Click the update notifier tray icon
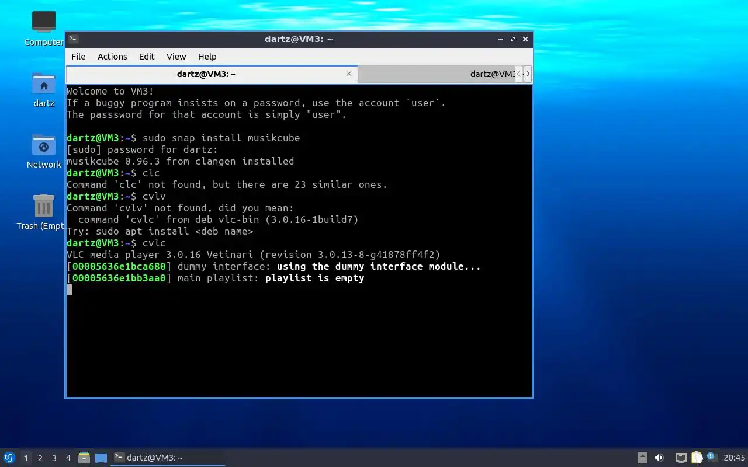Screen dimensions: 748x467 [711, 456]
